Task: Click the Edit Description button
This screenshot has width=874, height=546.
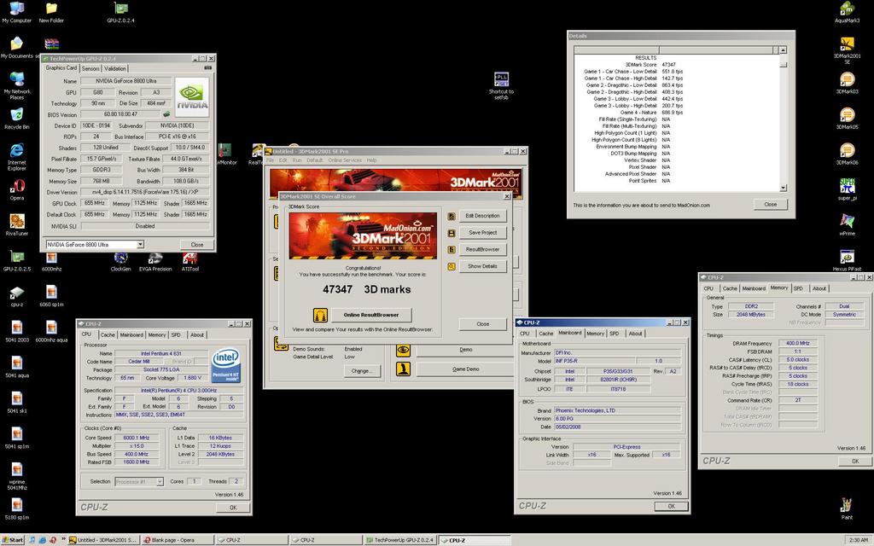Action: (x=483, y=216)
